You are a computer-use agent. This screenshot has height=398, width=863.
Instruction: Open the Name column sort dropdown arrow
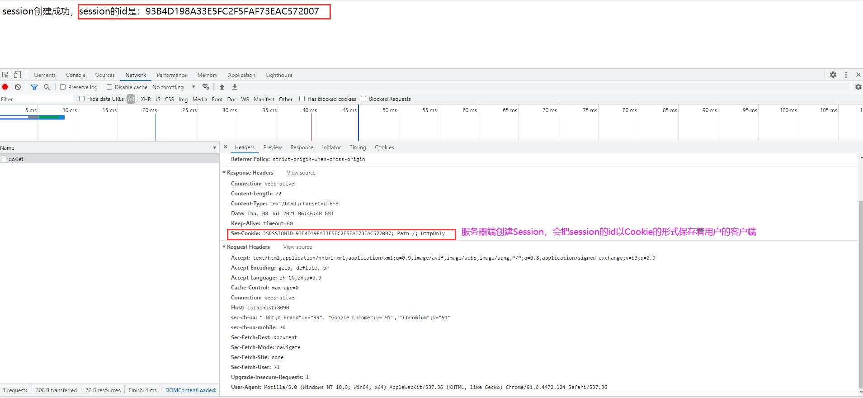click(214, 148)
